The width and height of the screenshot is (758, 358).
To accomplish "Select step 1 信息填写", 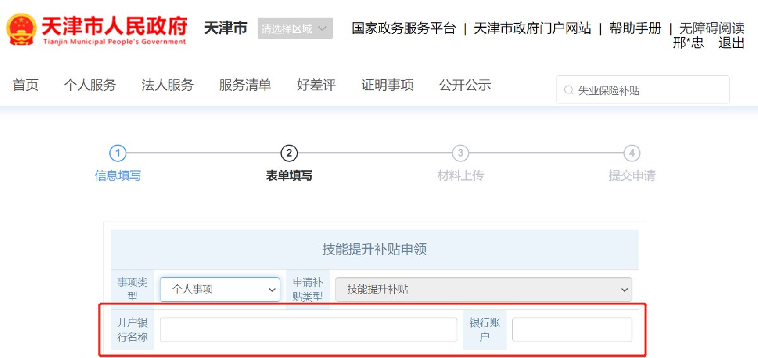I will click(x=118, y=164).
